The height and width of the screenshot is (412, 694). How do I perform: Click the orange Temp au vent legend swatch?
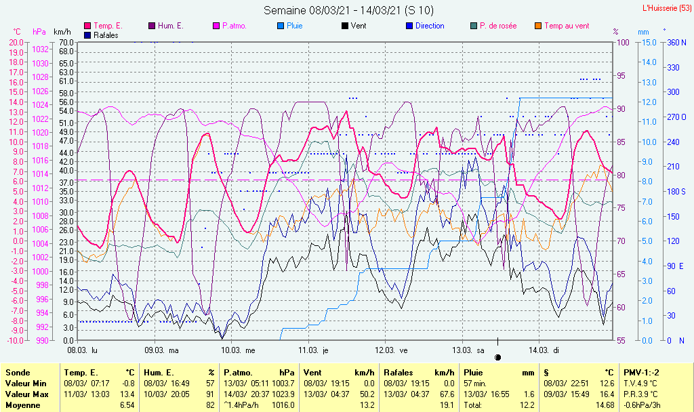pyautogui.click(x=538, y=26)
